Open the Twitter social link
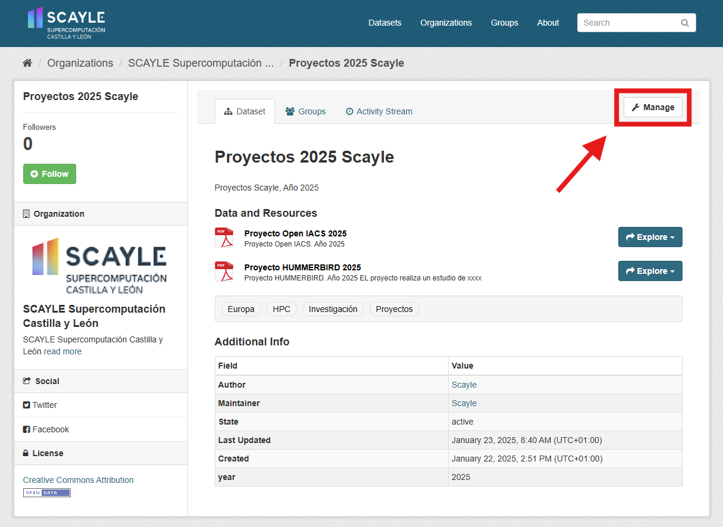Image resolution: width=723 pixels, height=527 pixels. coord(45,405)
